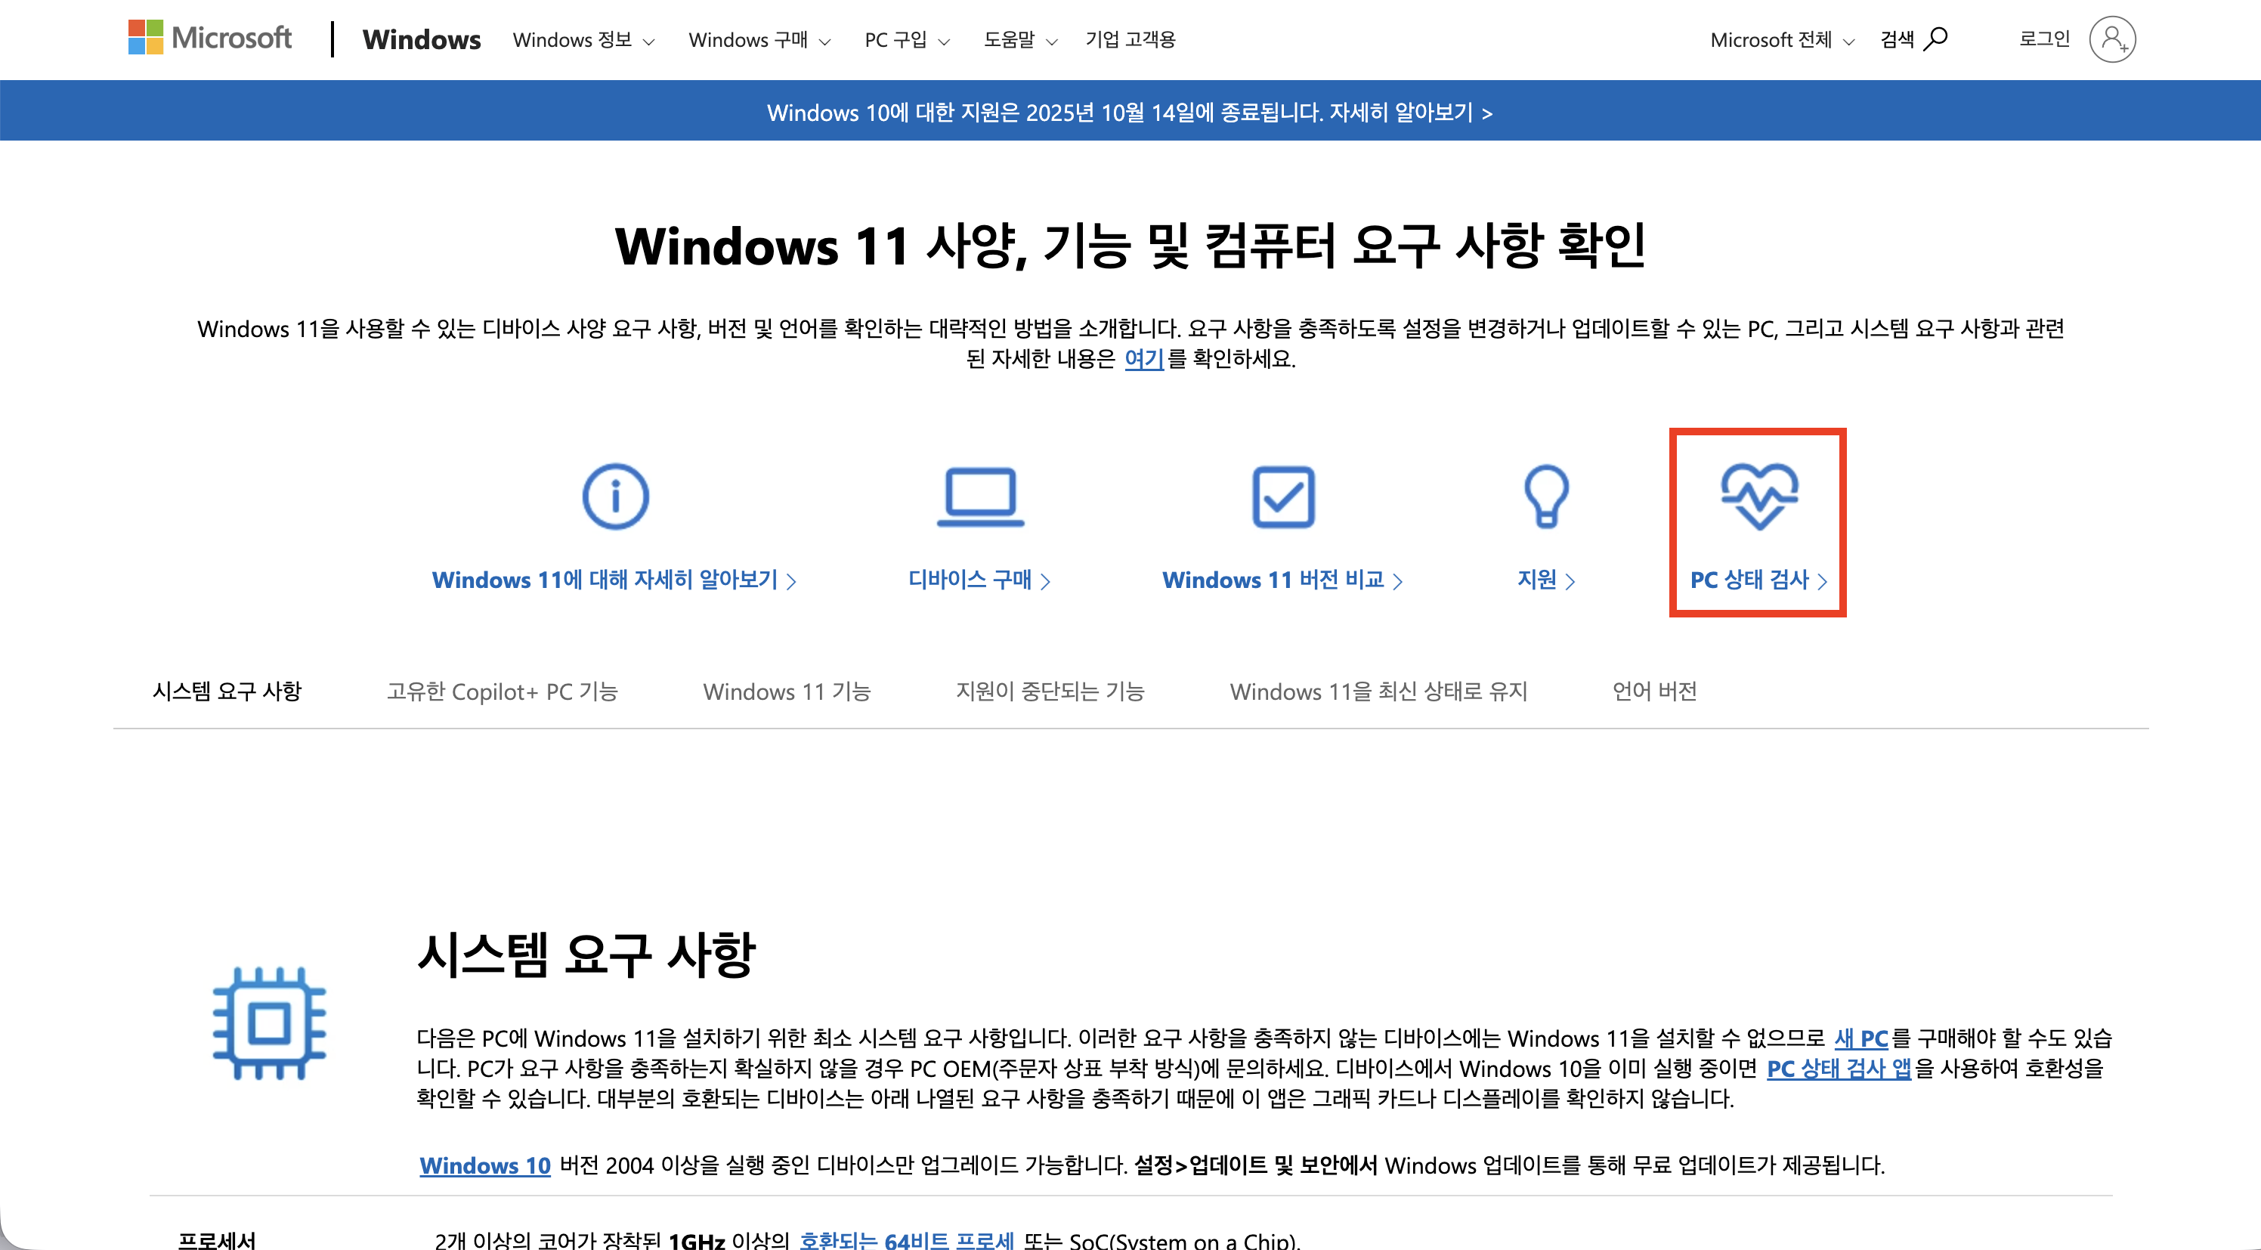Expand the Windows 정보 menu
Screen dimensions: 2261x1250
583,39
